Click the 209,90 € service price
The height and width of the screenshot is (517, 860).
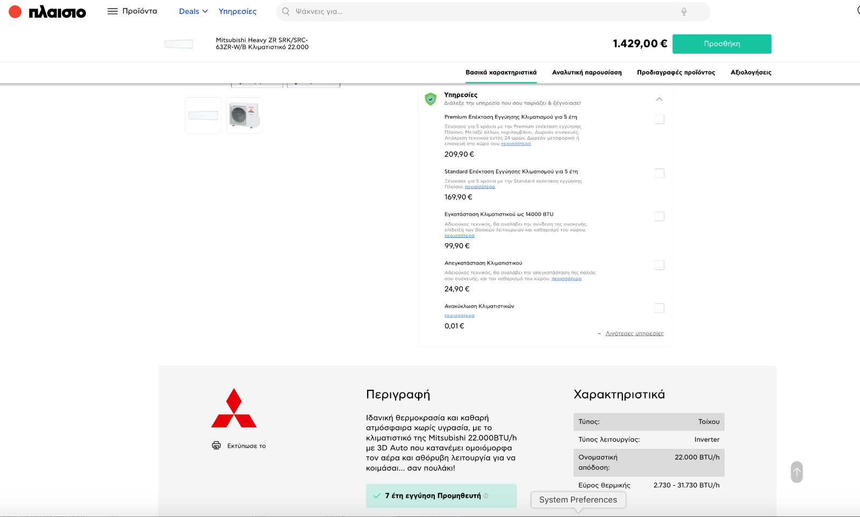(459, 154)
